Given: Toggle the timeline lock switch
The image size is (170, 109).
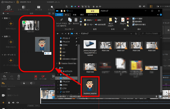Looking at the screenshot, I should coord(24,83).
